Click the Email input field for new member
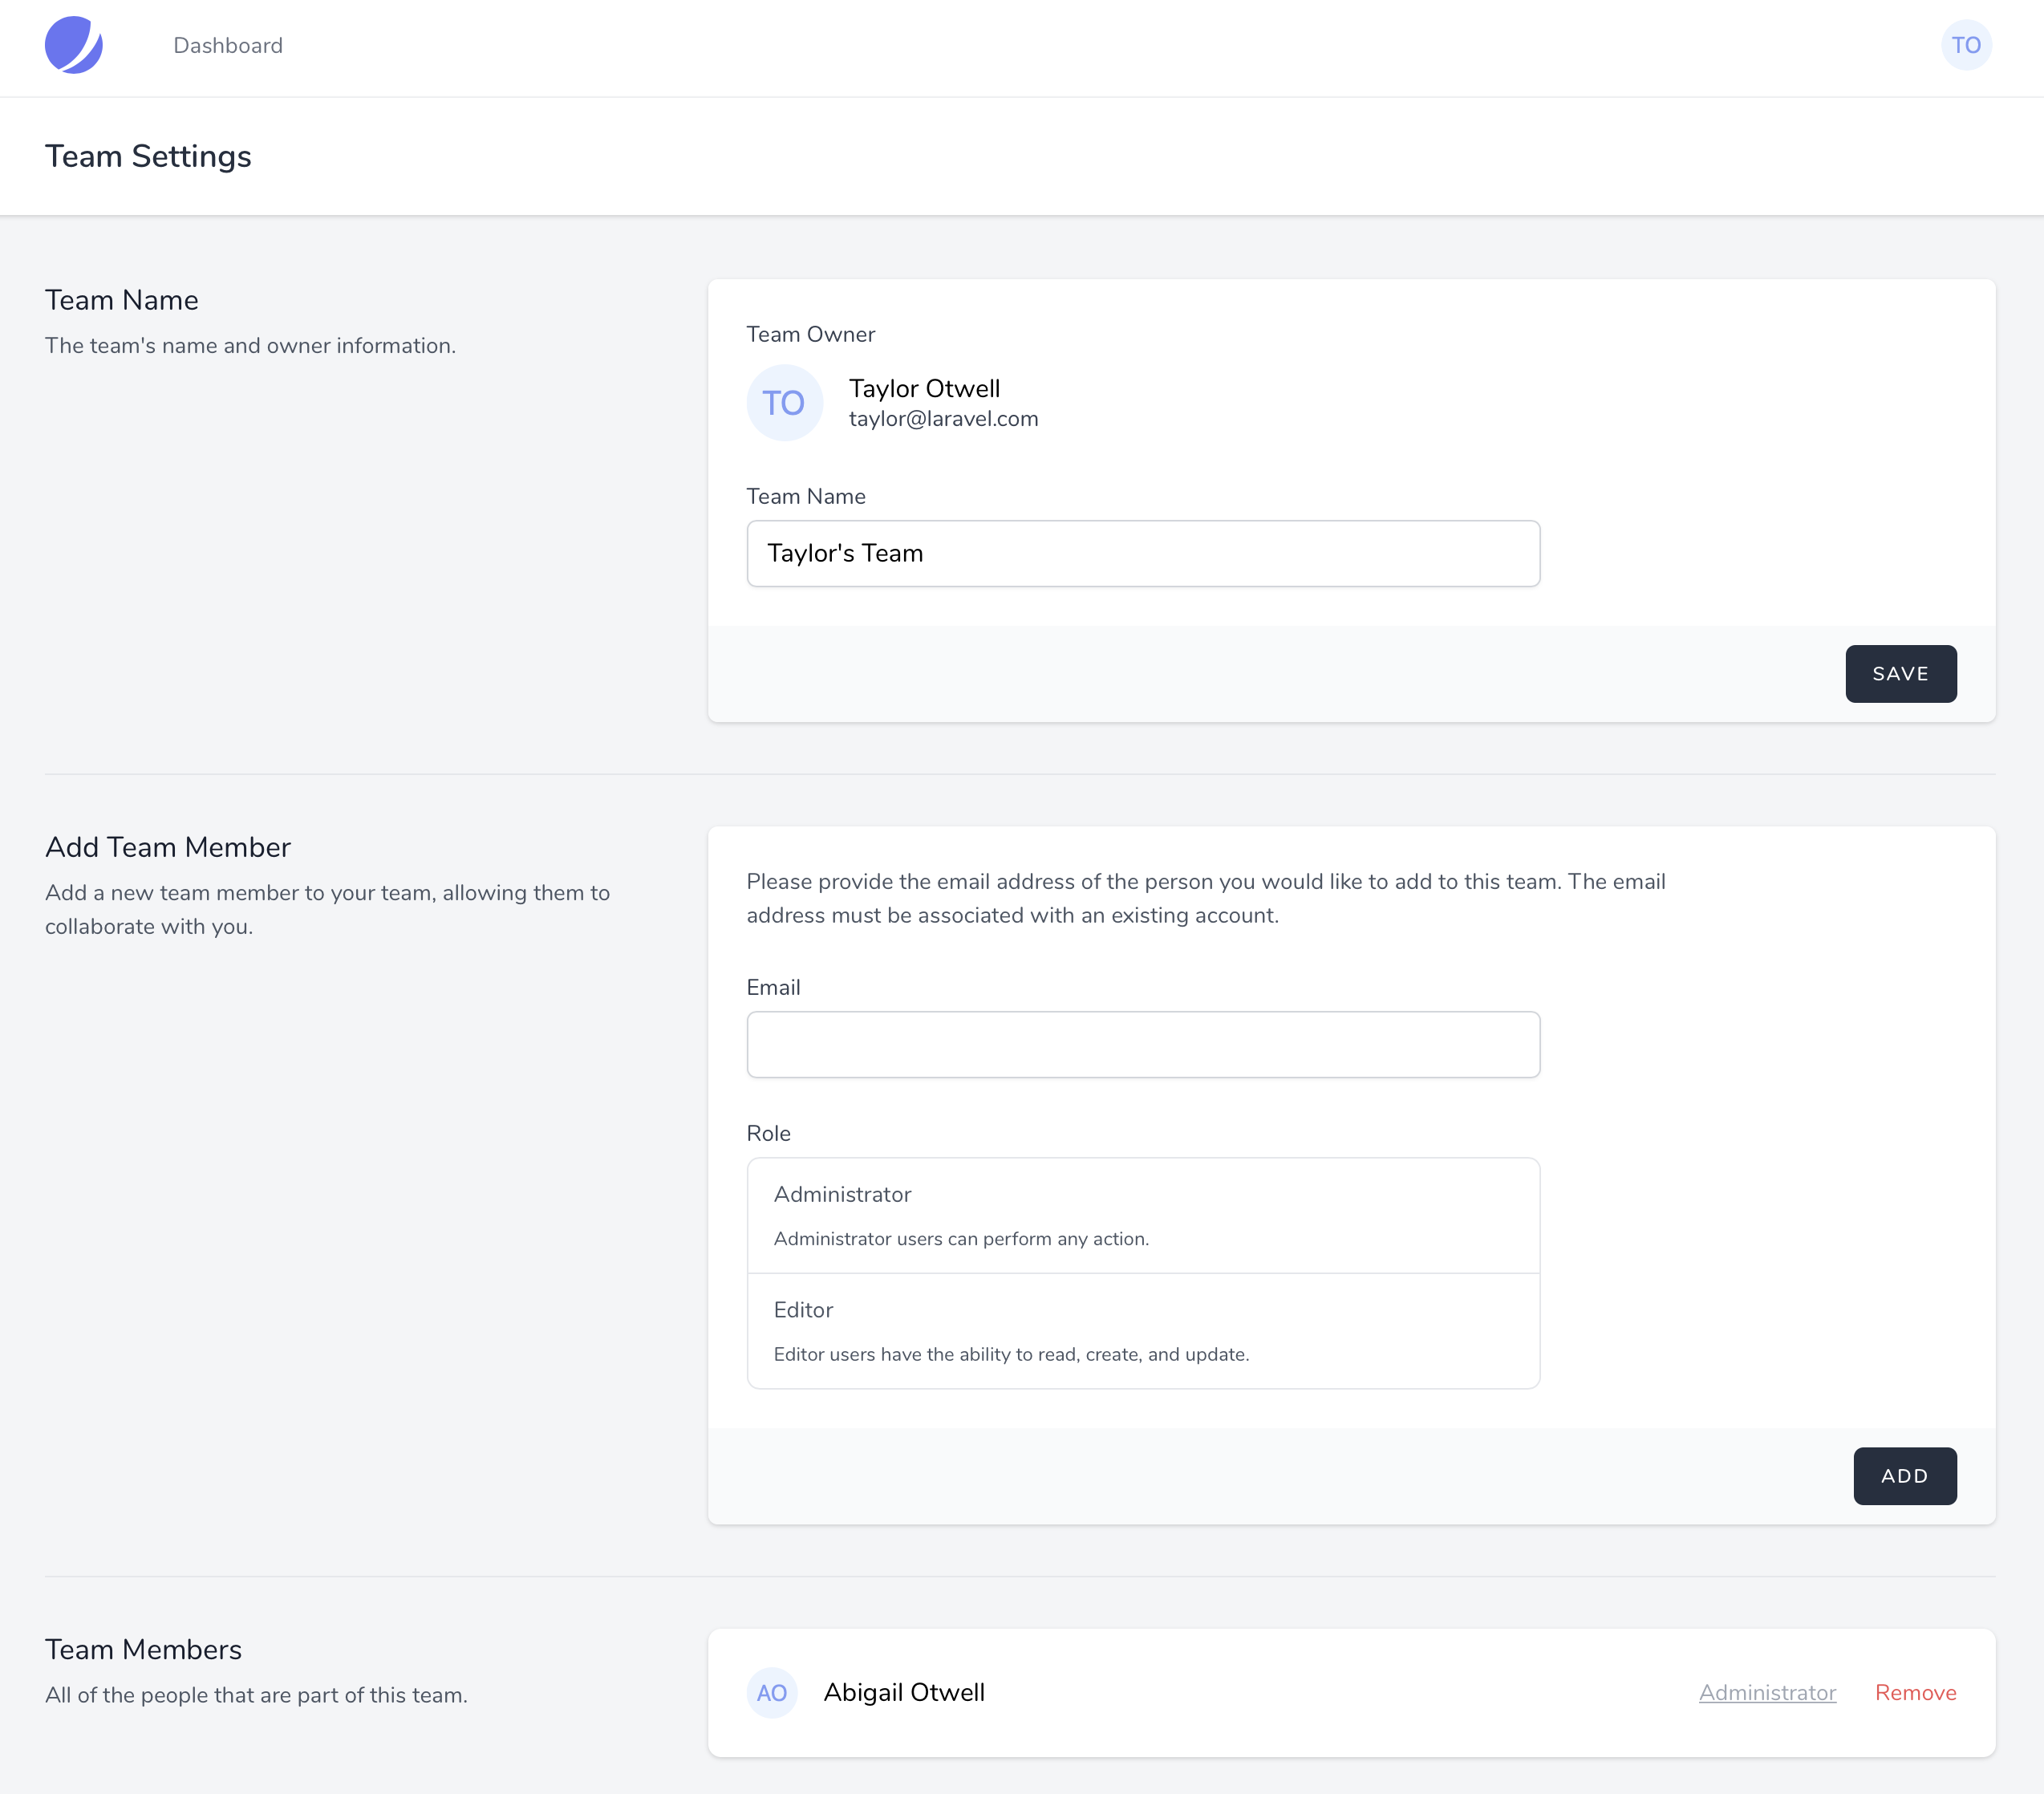This screenshot has height=1794, width=2044. click(x=1144, y=1043)
